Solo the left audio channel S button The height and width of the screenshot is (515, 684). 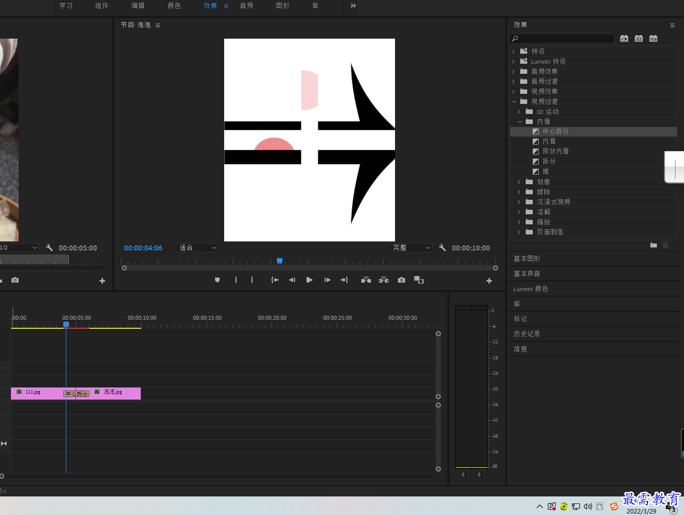463,475
